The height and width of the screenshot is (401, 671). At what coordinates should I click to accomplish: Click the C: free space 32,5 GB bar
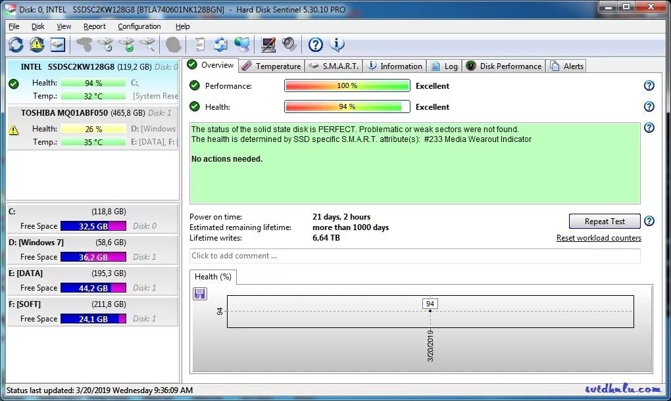point(93,225)
